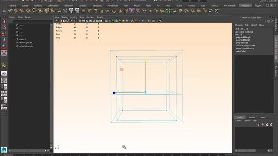
Task: Open the Polygons shelf tab
Action: pos(245,6)
